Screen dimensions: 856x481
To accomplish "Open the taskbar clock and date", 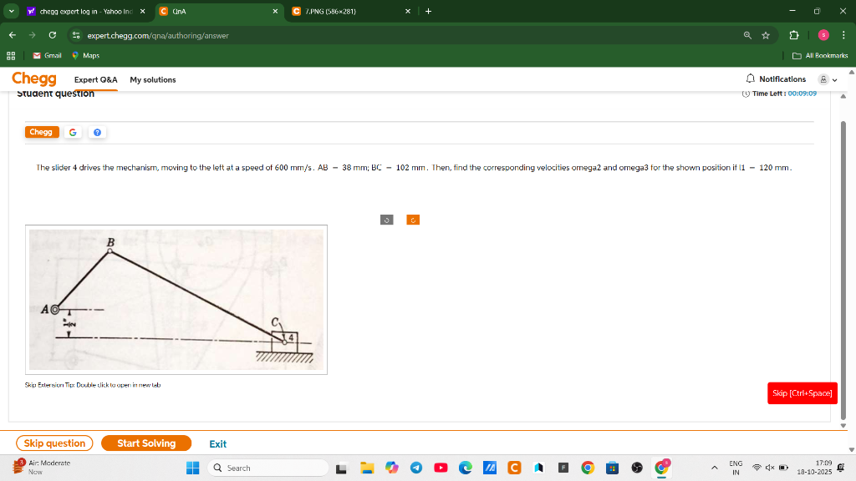I will 814,468.
